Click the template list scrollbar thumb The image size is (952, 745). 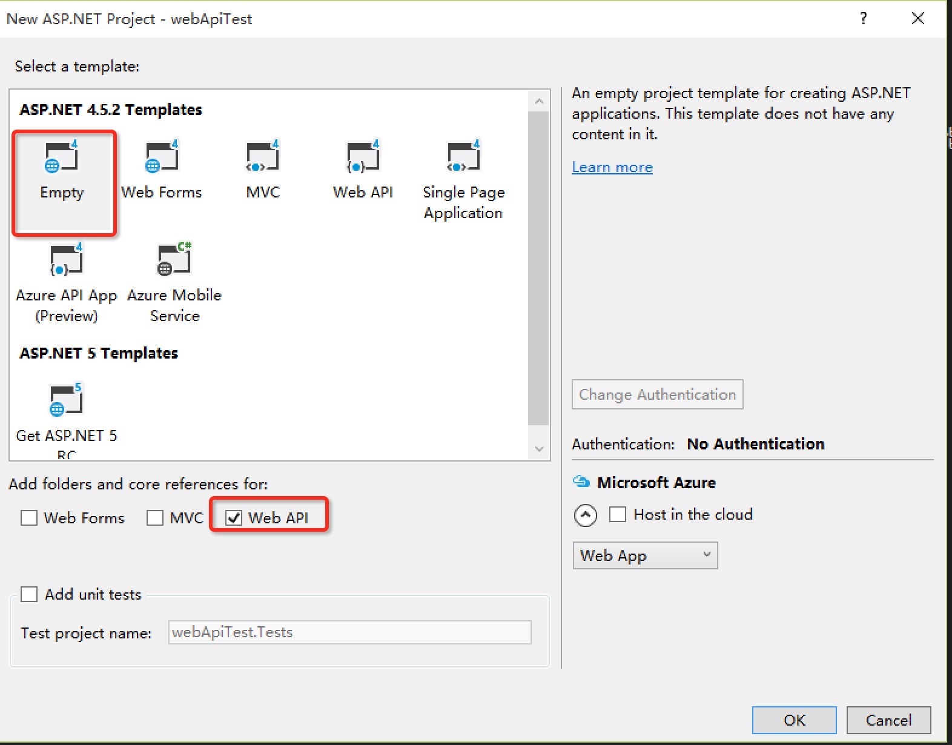coord(538,268)
